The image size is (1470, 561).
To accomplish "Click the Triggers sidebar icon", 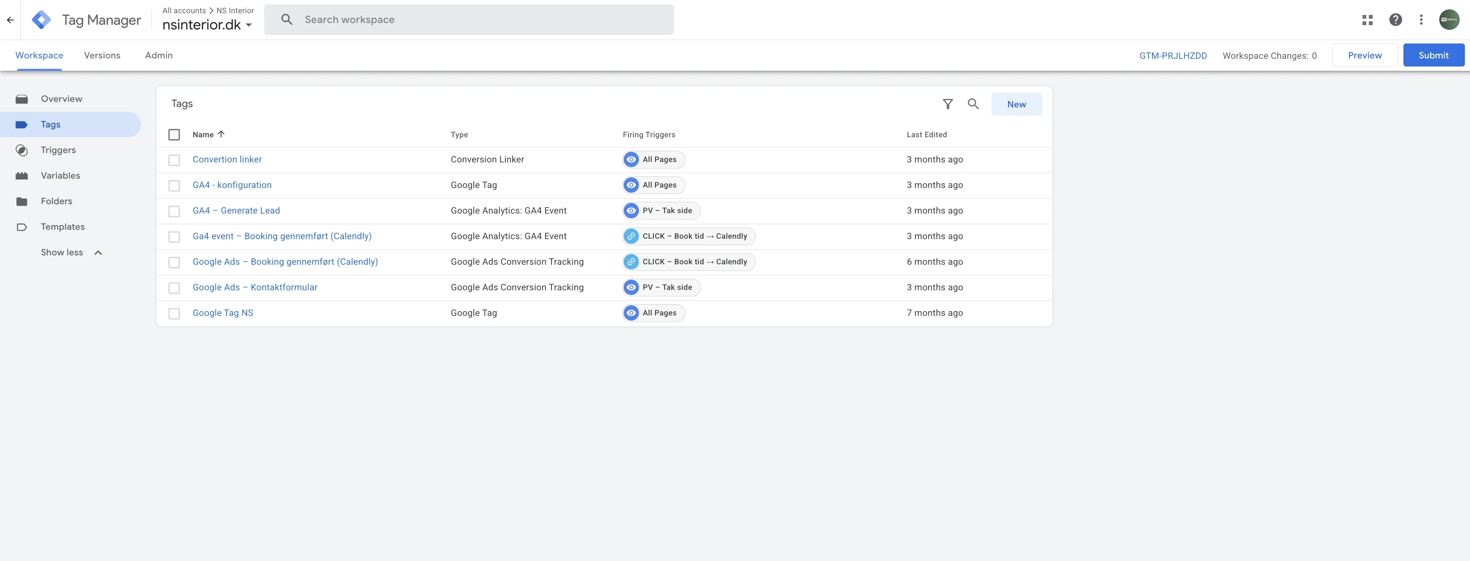I will pyautogui.click(x=22, y=150).
